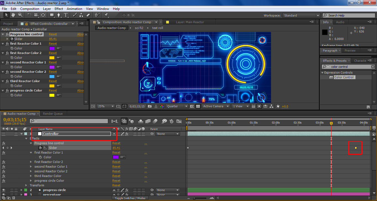Select the Eraser tool
This screenshot has width=377, height=201.
point(88,15)
